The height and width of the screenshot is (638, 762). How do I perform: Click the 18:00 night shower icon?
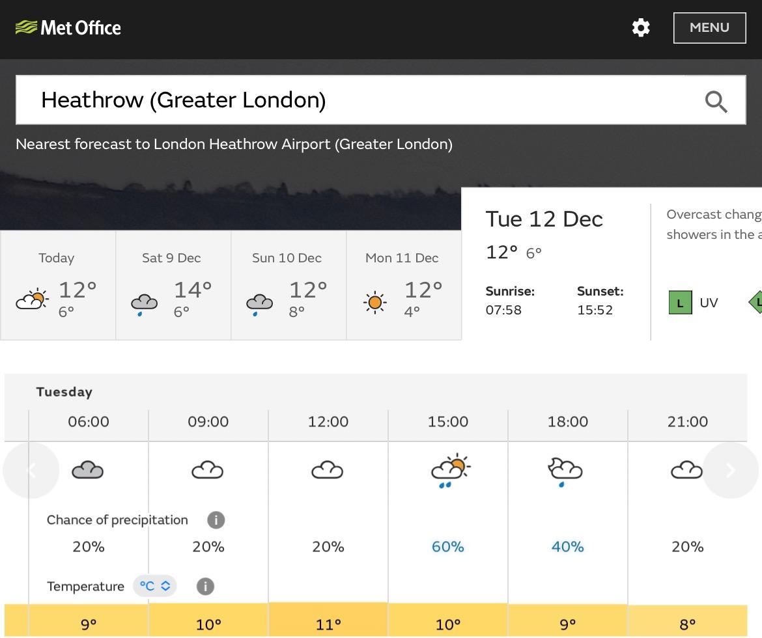565,471
